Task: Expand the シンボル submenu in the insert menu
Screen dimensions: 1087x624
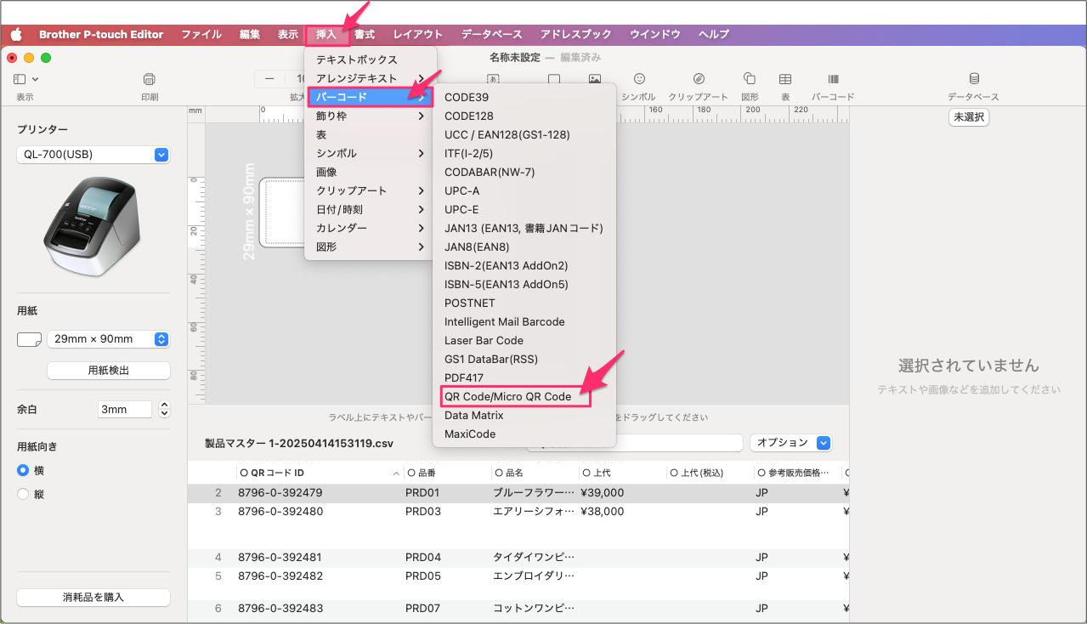Action: (x=370, y=153)
